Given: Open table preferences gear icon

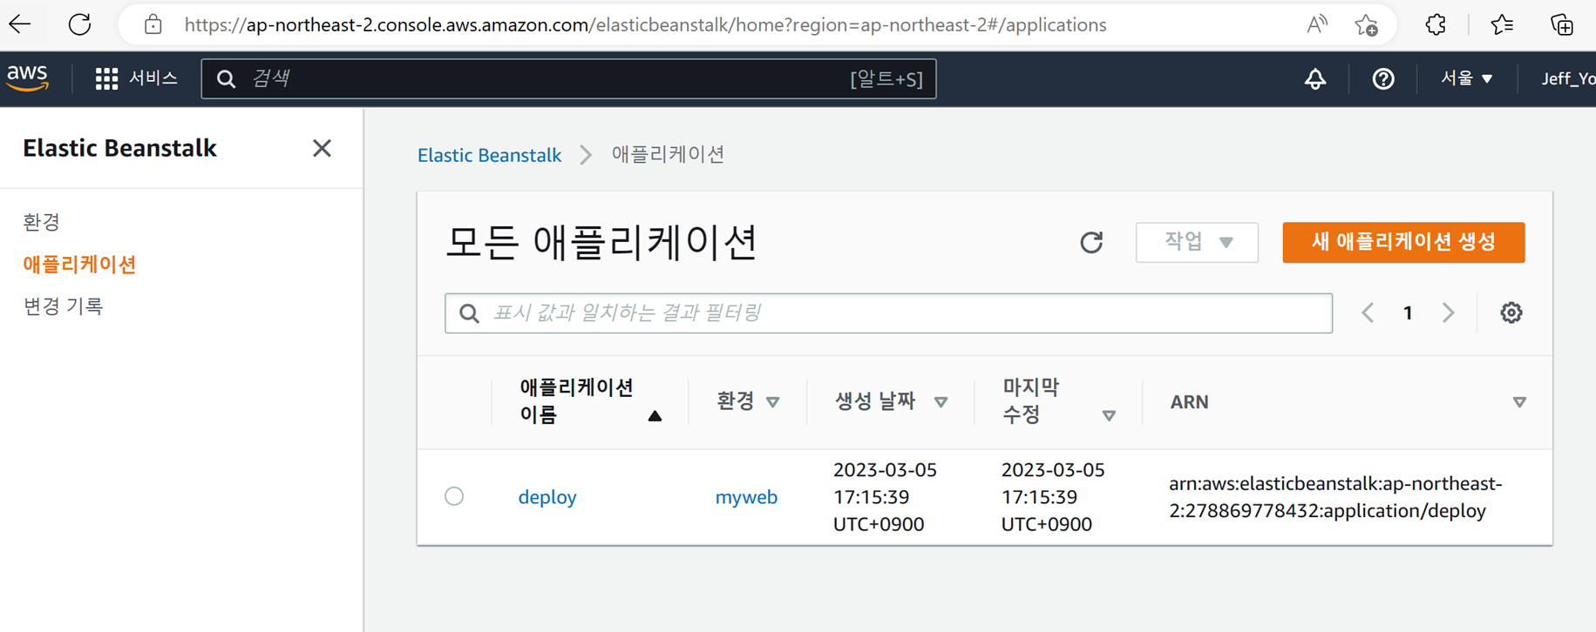Looking at the screenshot, I should point(1511,313).
